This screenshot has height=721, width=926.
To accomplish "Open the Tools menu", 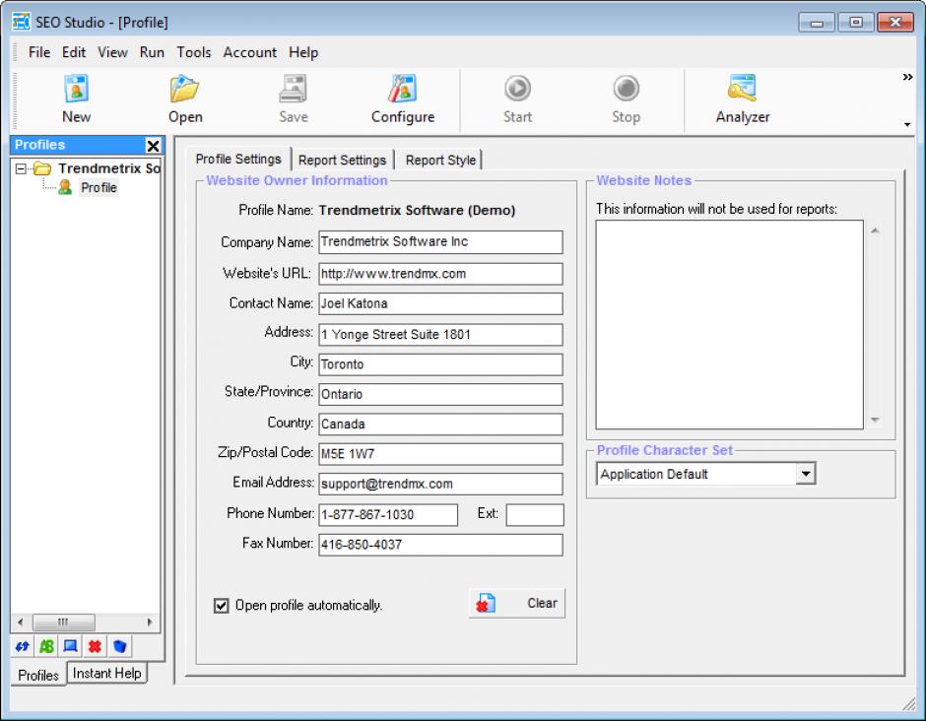I will point(194,52).
